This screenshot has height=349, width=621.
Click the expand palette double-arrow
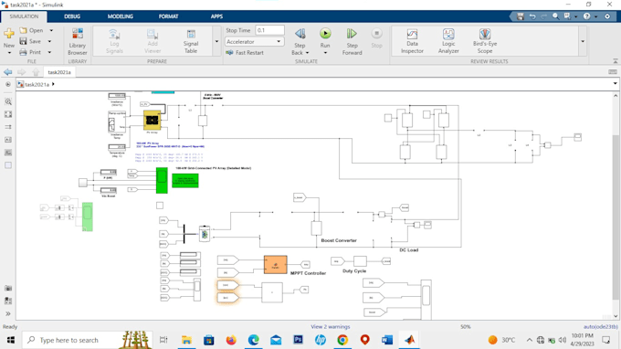tap(8, 313)
